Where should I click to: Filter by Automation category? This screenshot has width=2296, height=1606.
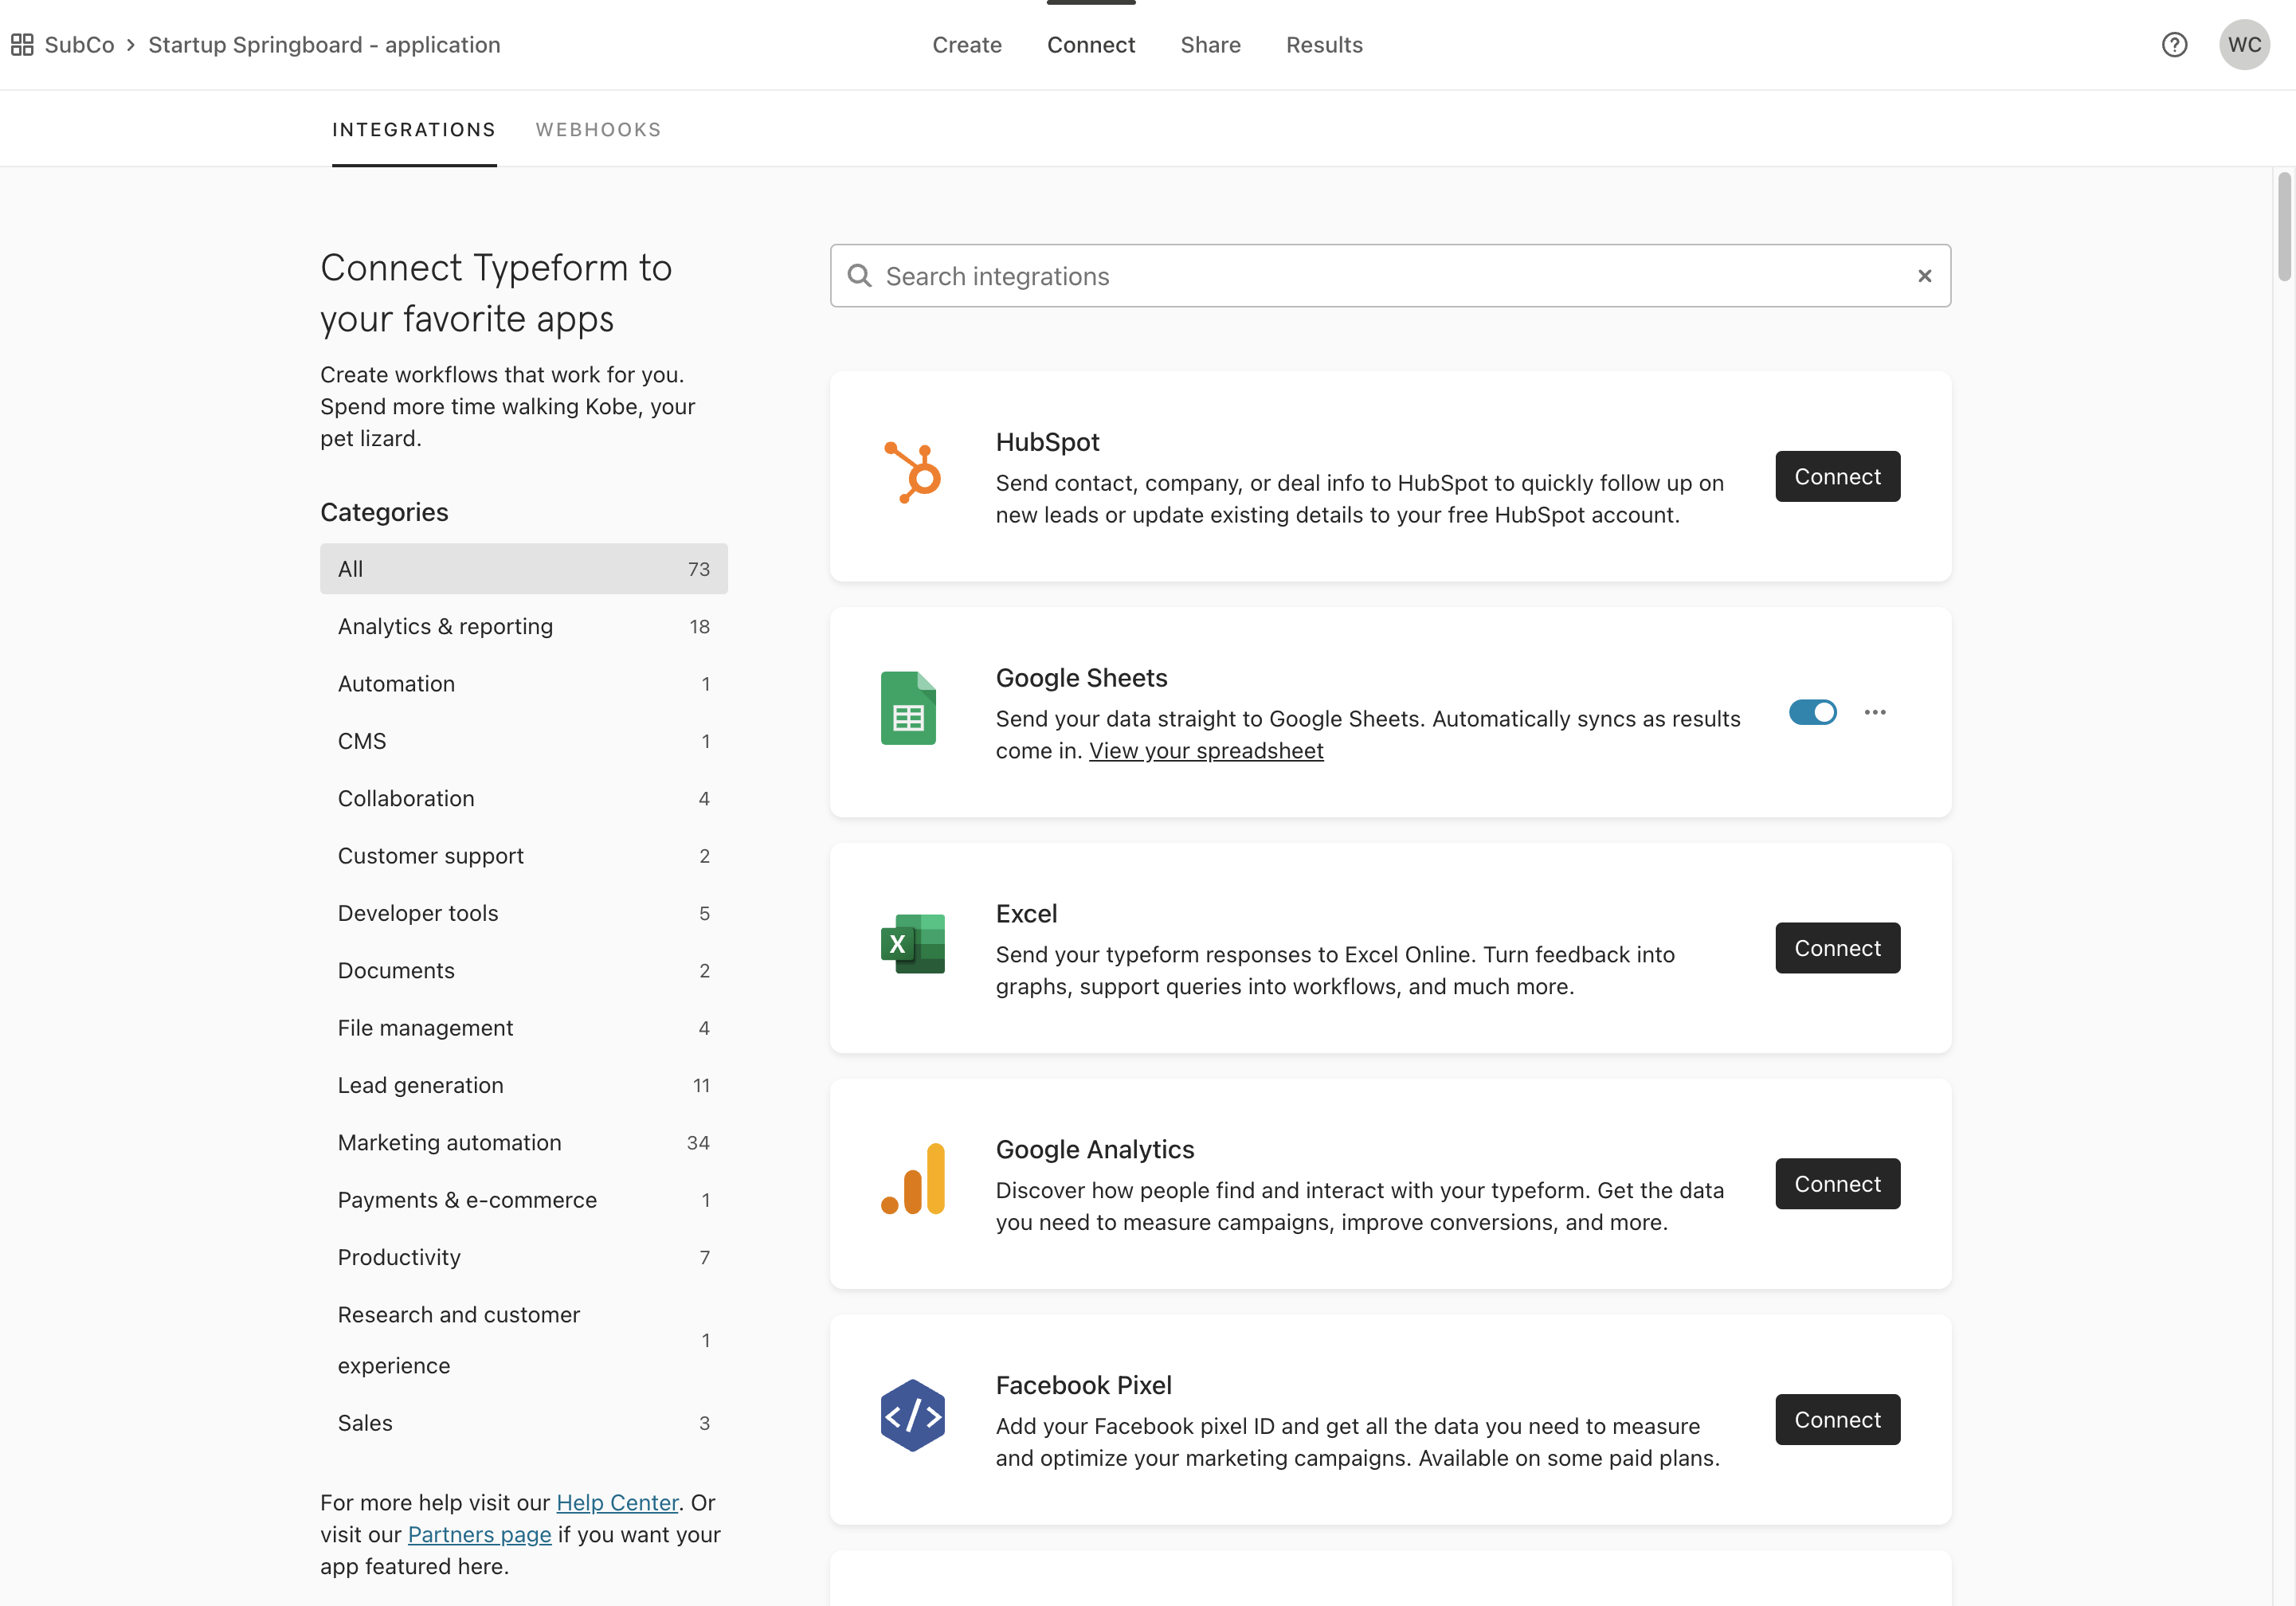524,684
